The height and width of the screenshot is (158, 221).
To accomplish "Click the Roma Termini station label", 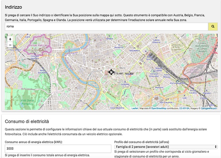I will pyautogui.click(x=150, y=58).
